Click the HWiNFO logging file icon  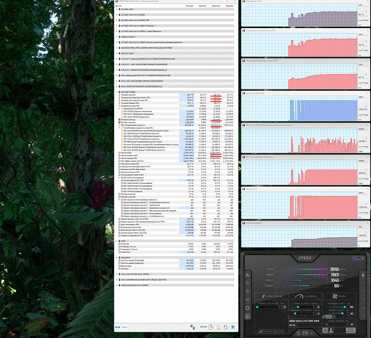pyautogui.click(x=218, y=327)
